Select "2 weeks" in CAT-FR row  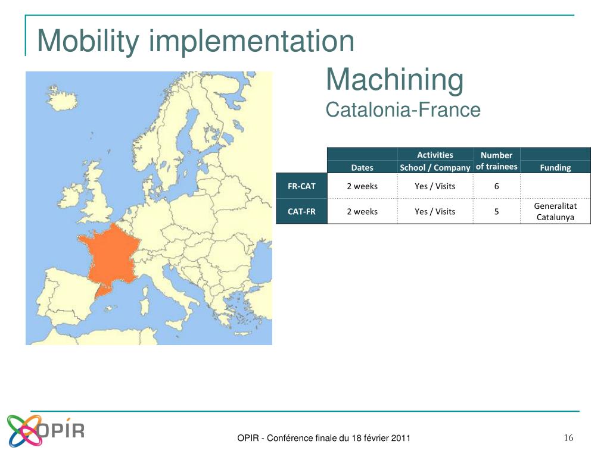click(x=362, y=211)
